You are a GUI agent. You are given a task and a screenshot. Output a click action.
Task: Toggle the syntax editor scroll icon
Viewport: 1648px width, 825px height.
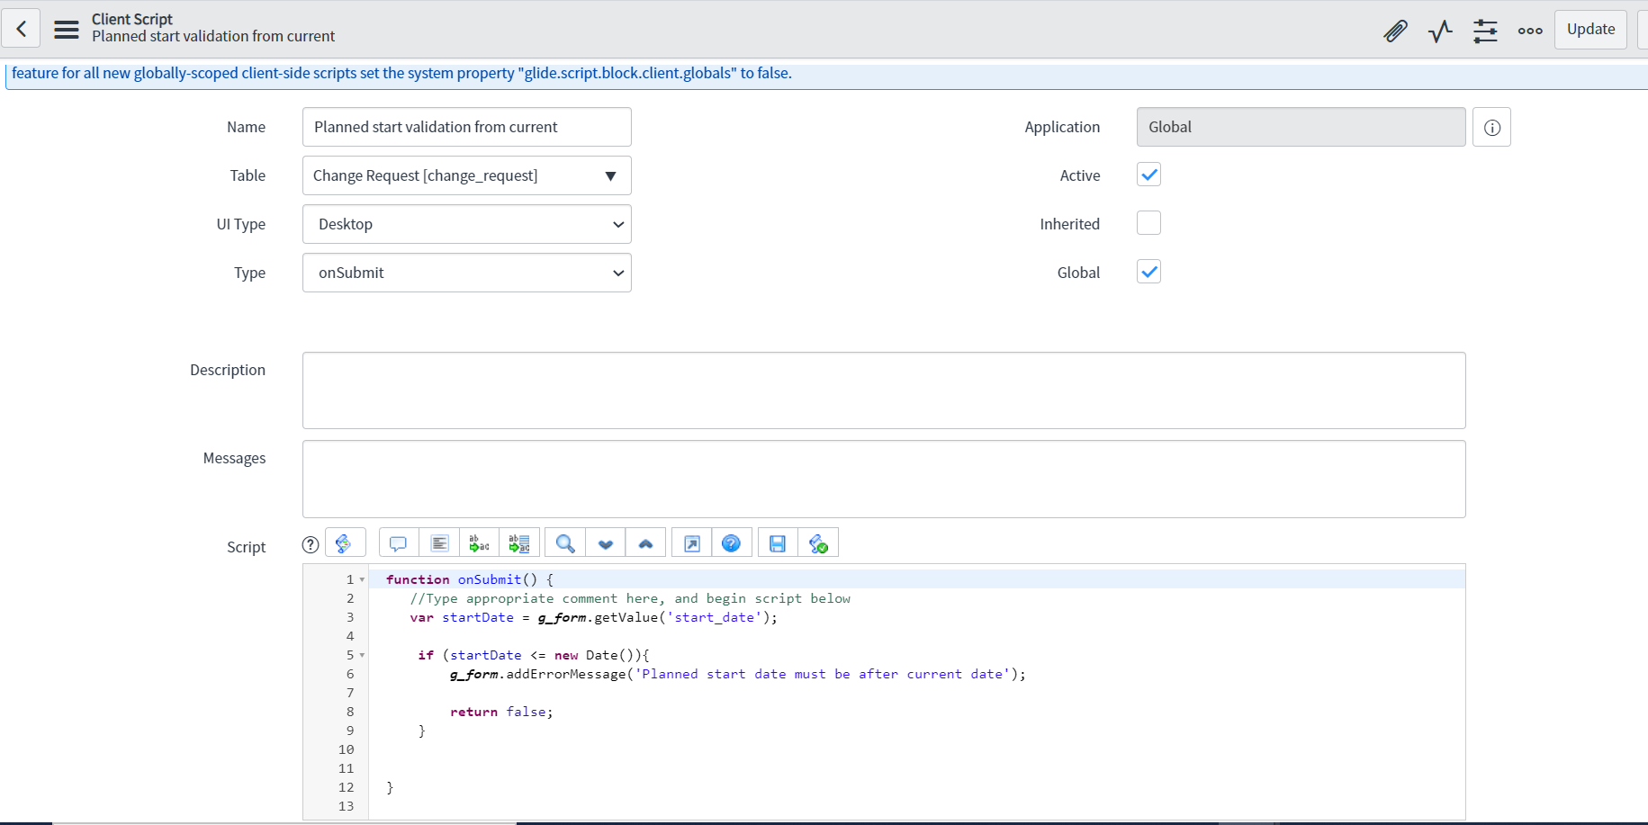pyautogui.click(x=345, y=543)
